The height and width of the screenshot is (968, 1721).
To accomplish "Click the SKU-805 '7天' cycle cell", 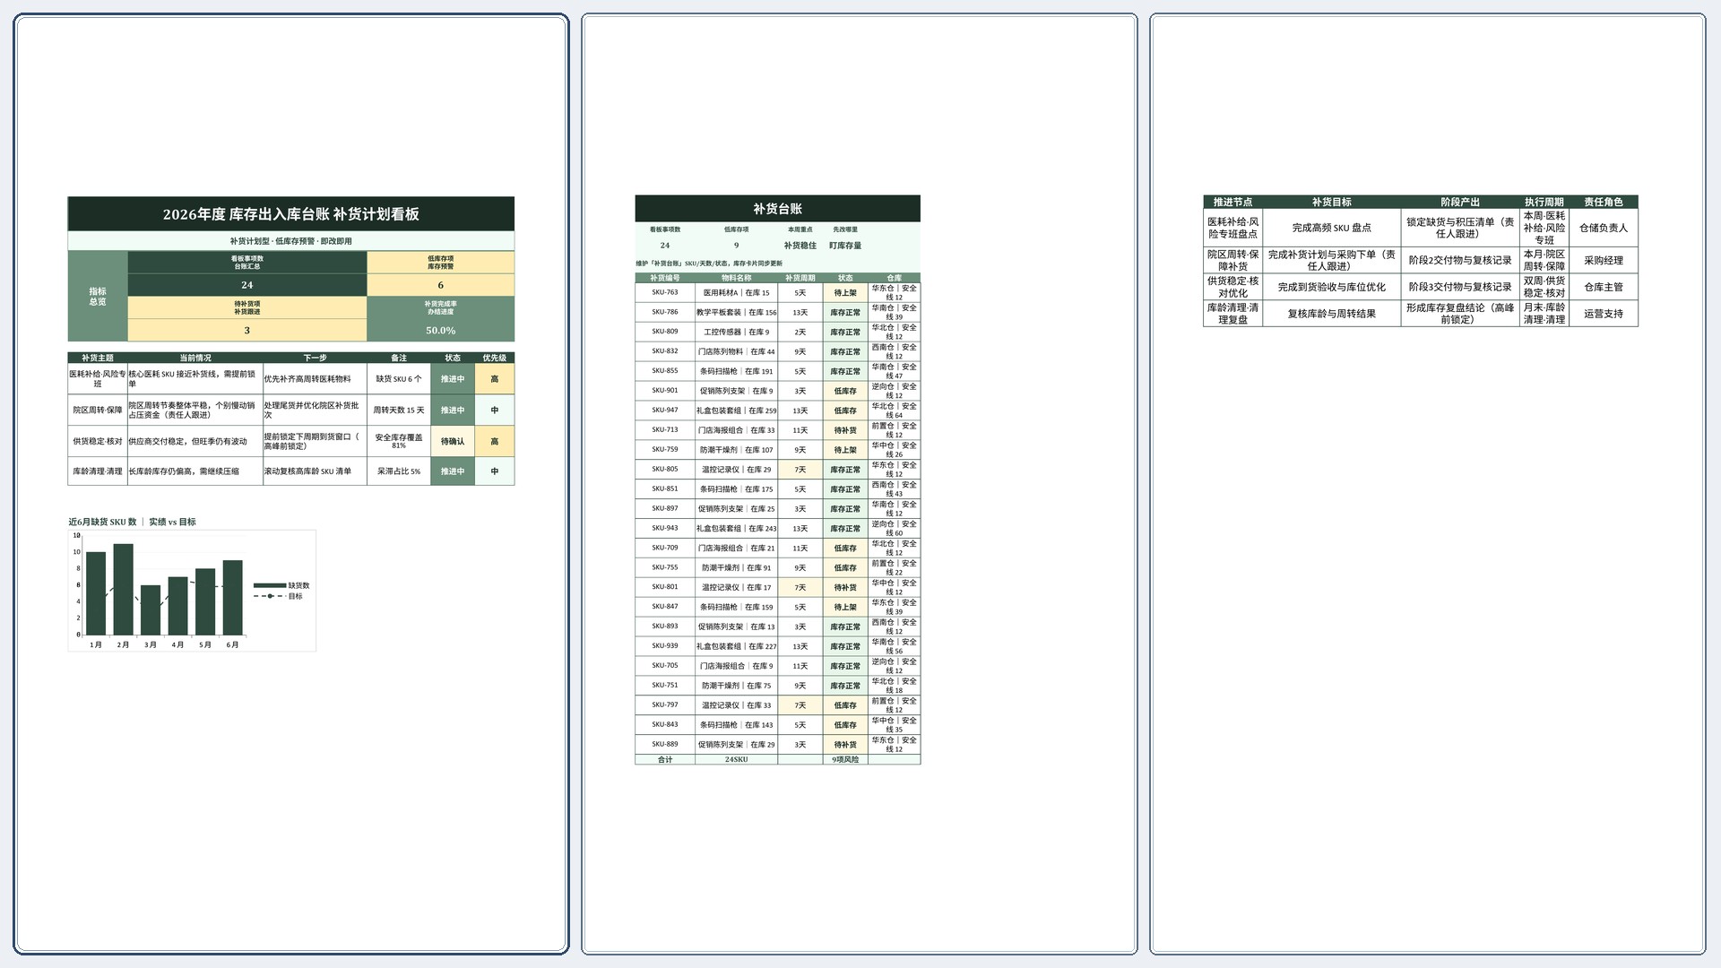I will [800, 470].
